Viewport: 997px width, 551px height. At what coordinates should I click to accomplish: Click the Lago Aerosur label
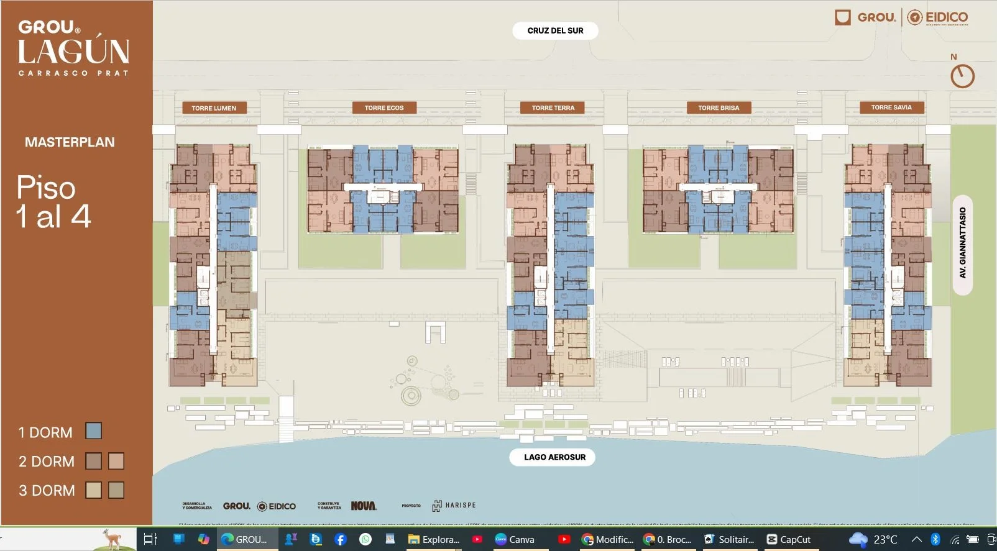(x=554, y=457)
